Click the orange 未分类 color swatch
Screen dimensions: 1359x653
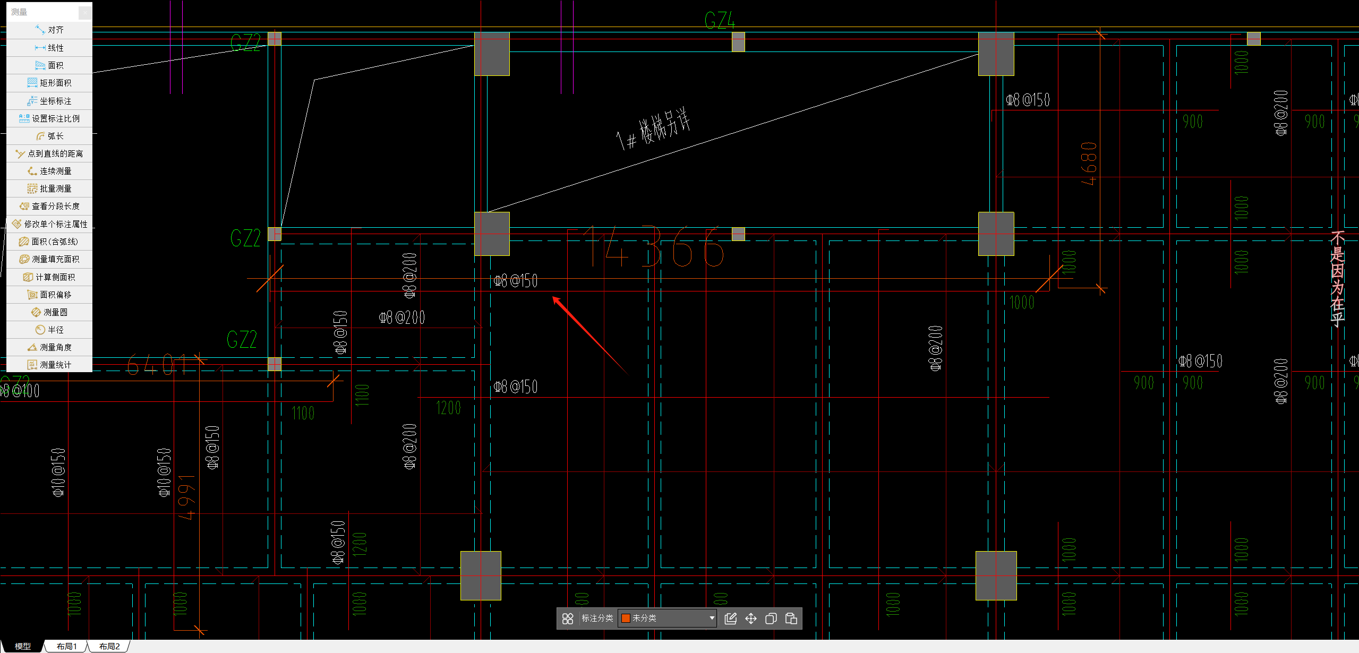click(626, 618)
